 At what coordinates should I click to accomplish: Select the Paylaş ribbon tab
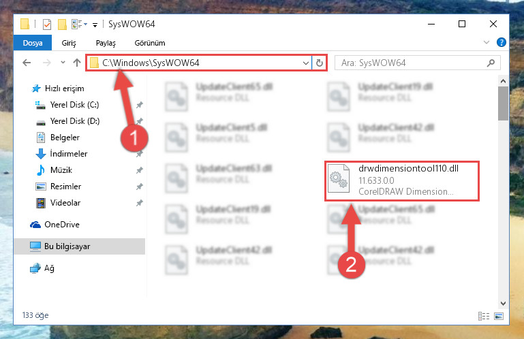coord(106,43)
